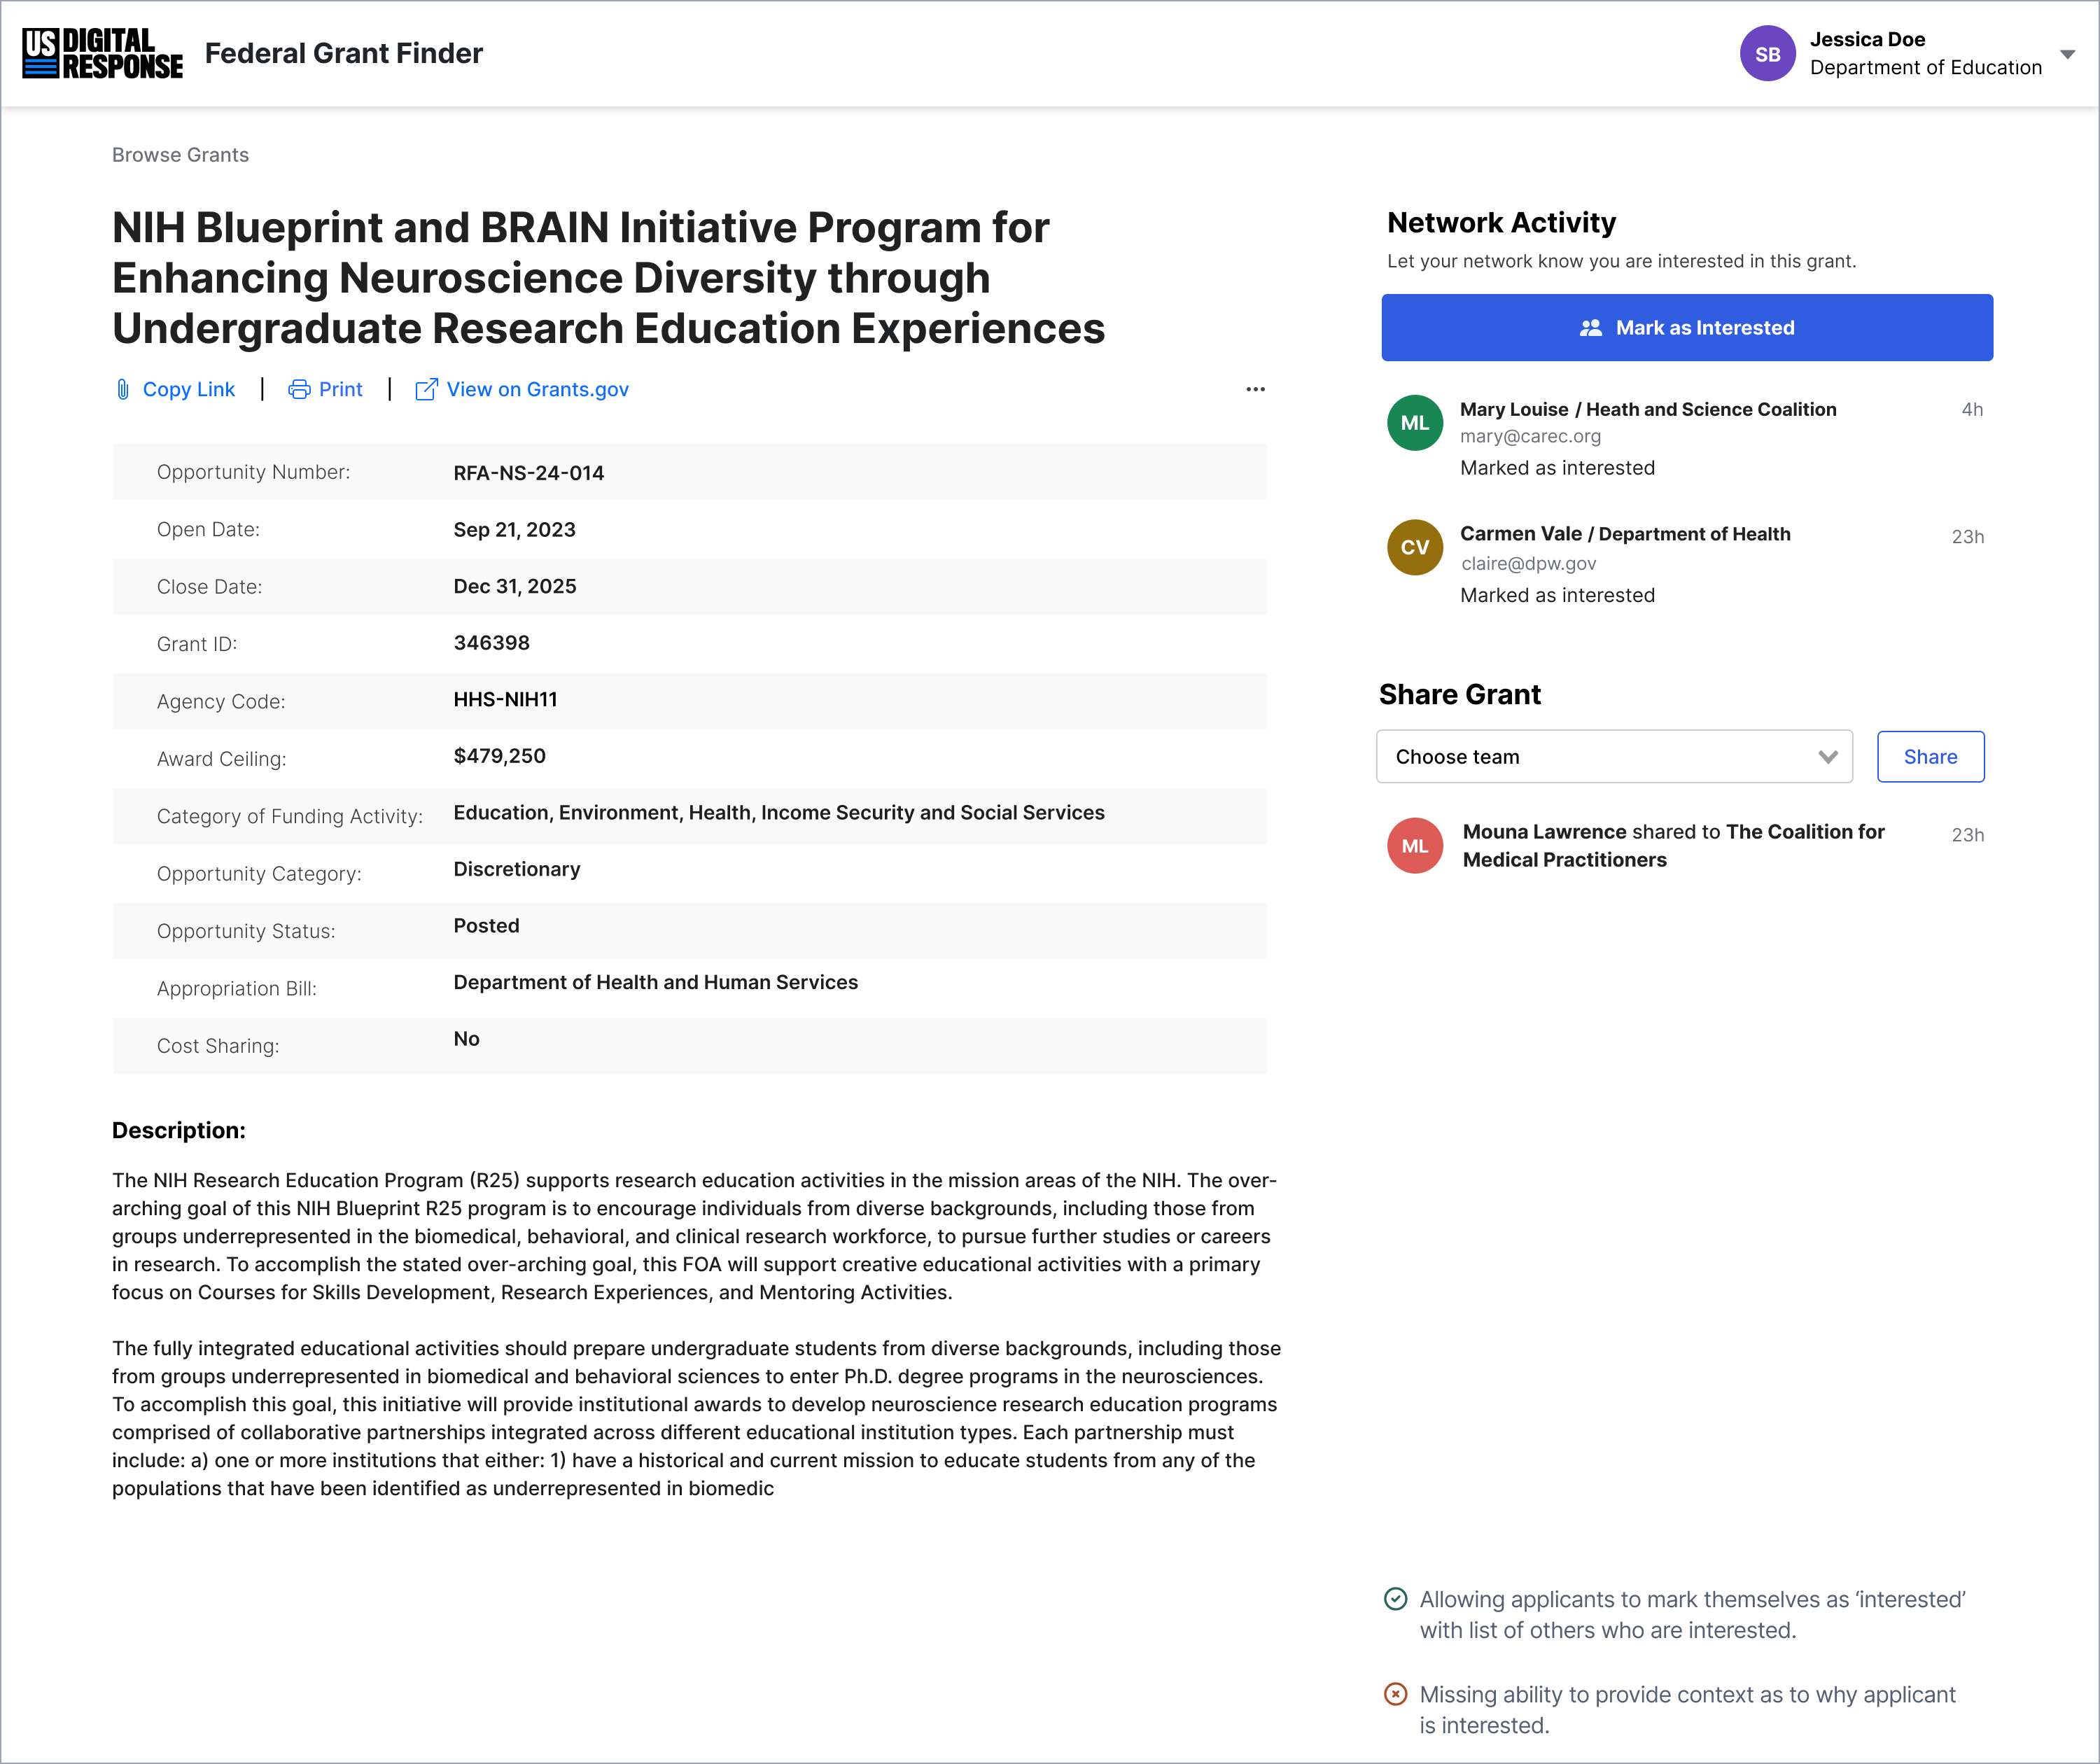Open the three-dot more options menu
This screenshot has height=1764, width=2100.
click(1255, 389)
